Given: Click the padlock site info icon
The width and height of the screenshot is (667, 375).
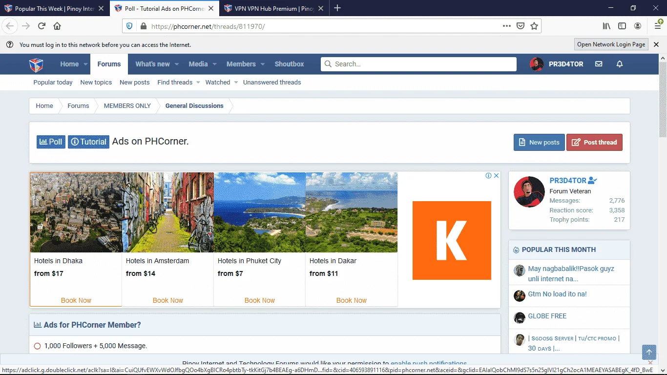Looking at the screenshot, I should pos(143,26).
